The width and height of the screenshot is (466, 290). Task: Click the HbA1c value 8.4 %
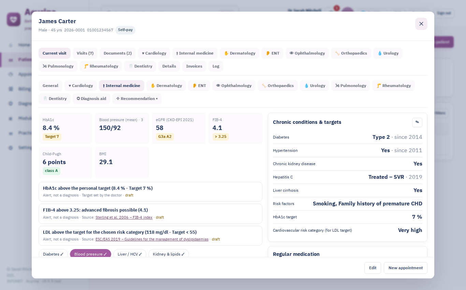pyautogui.click(x=51, y=128)
